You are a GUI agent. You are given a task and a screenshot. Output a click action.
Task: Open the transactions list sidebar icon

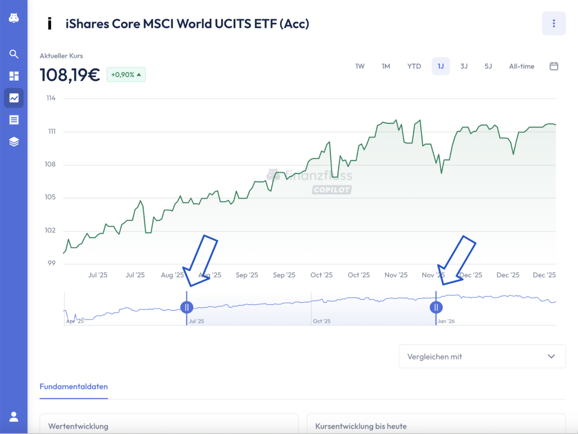14,120
